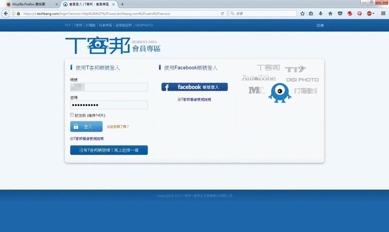This screenshot has height=232, width=389.
Task: Open Firefox hamburger menu
Action: (383, 14)
